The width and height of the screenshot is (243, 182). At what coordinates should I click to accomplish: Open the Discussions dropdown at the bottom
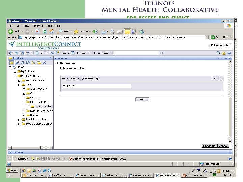coord(21,159)
